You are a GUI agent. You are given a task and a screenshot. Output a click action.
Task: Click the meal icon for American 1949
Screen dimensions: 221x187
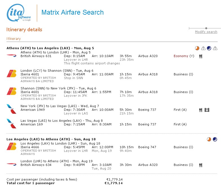(201, 110)
